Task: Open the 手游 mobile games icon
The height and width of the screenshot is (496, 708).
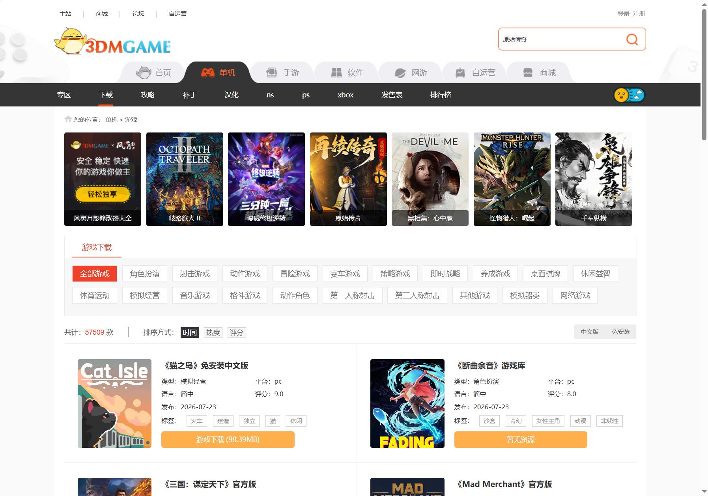Action: (271, 73)
